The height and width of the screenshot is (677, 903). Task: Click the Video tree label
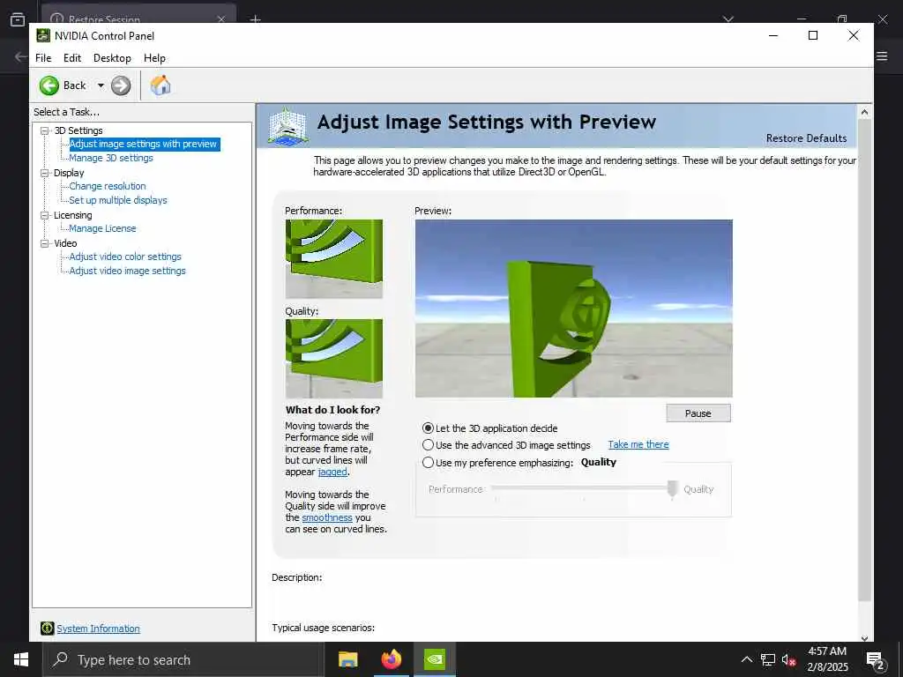tap(65, 243)
